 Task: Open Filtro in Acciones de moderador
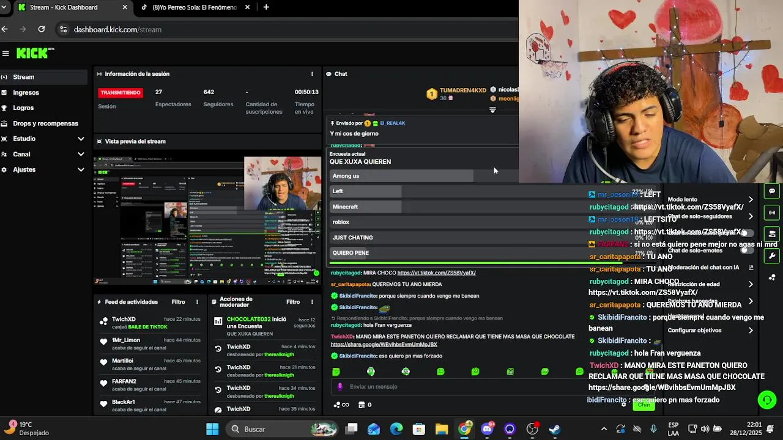(293, 302)
